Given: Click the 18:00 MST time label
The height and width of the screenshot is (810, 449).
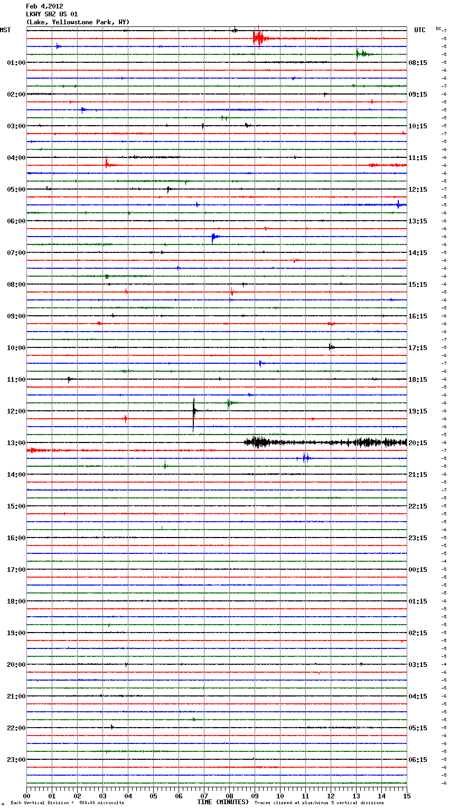Looking at the screenshot, I should (16, 601).
